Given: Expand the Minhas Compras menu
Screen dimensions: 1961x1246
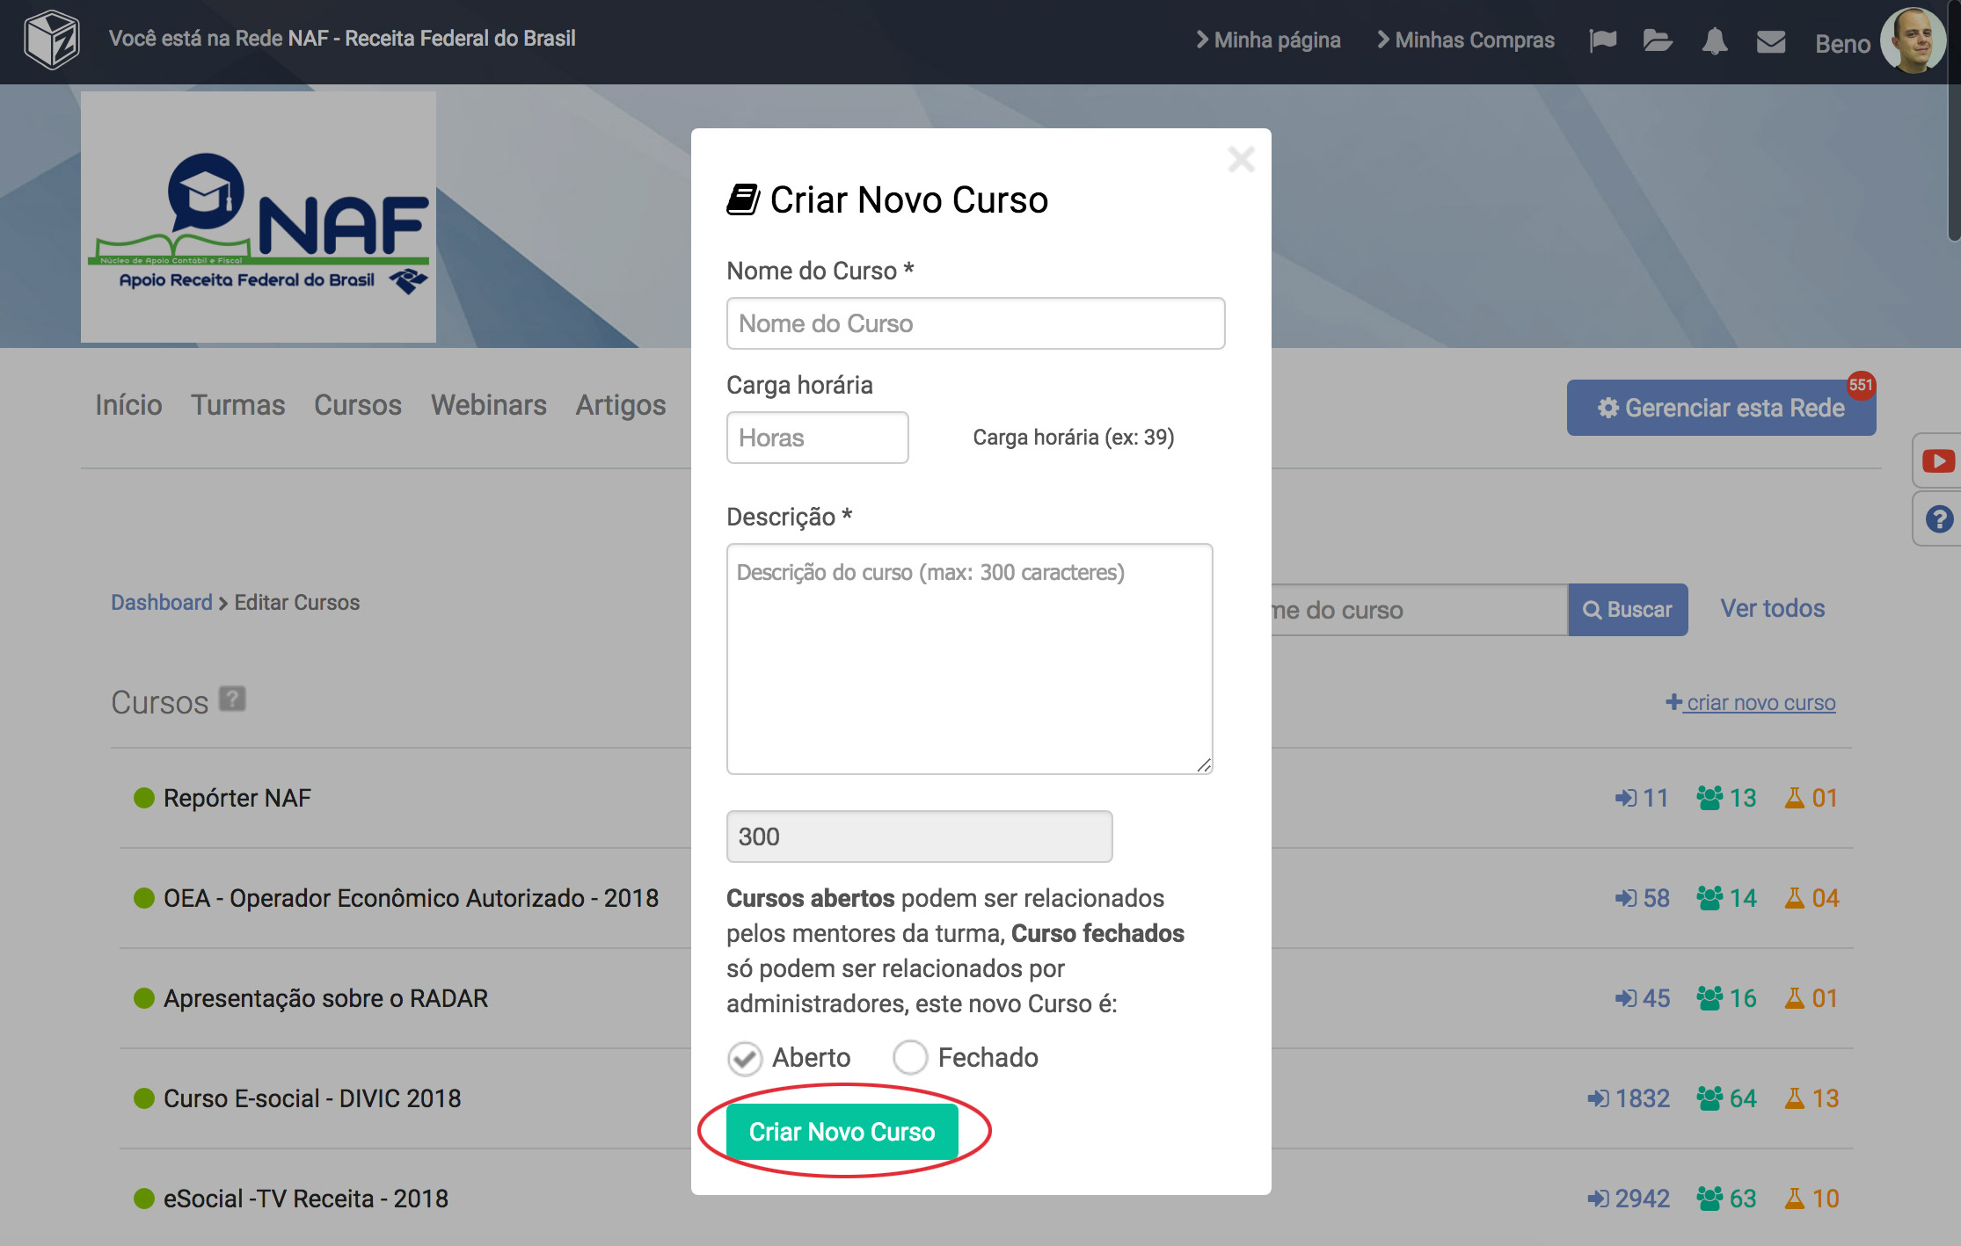Looking at the screenshot, I should [x=1465, y=40].
